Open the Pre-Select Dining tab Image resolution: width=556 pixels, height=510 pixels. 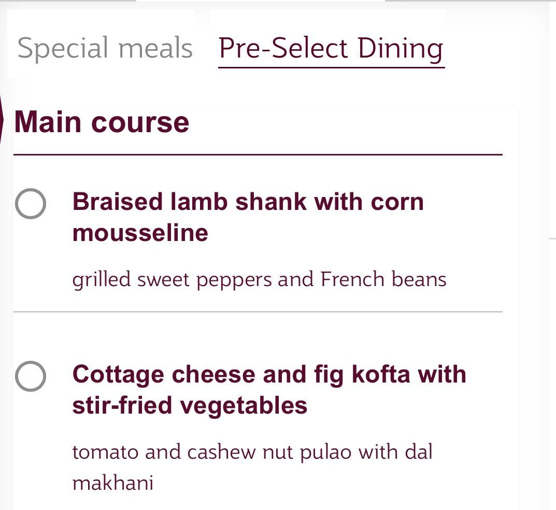point(331,49)
